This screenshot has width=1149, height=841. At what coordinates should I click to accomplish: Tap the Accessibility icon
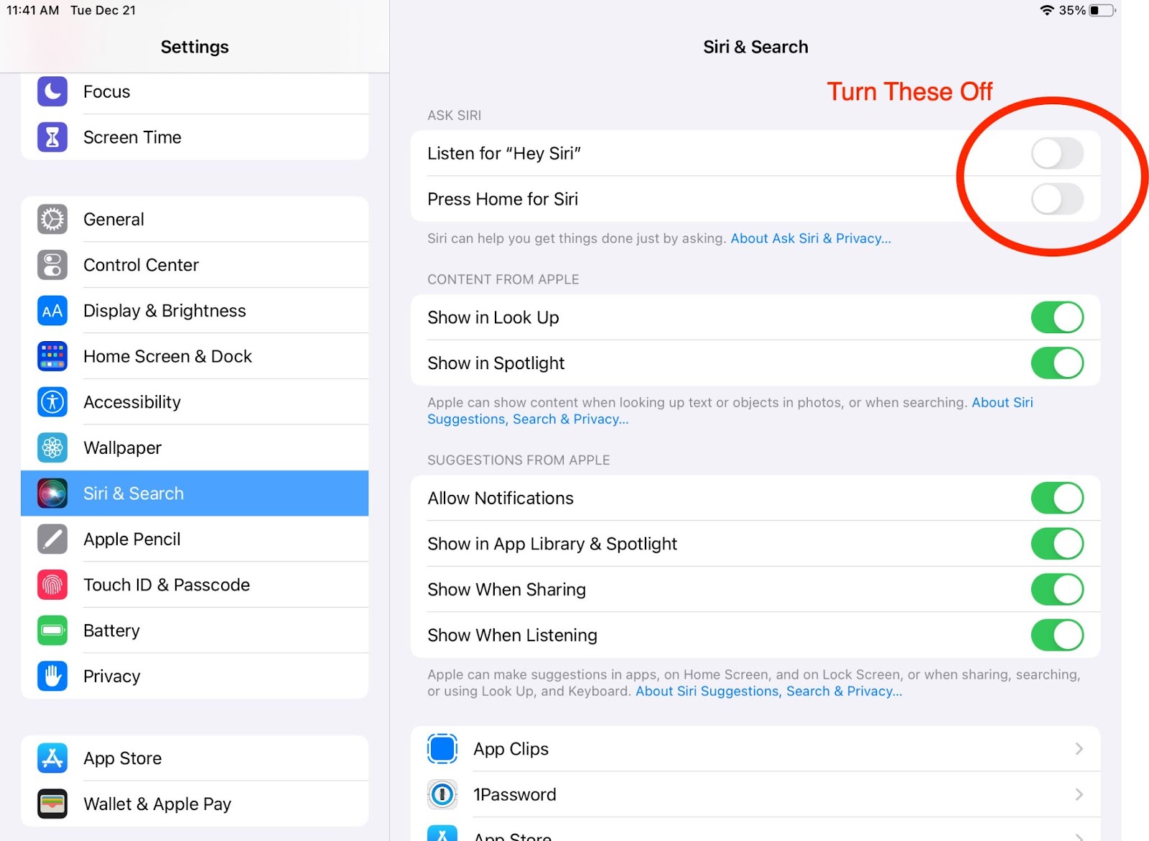pyautogui.click(x=52, y=402)
